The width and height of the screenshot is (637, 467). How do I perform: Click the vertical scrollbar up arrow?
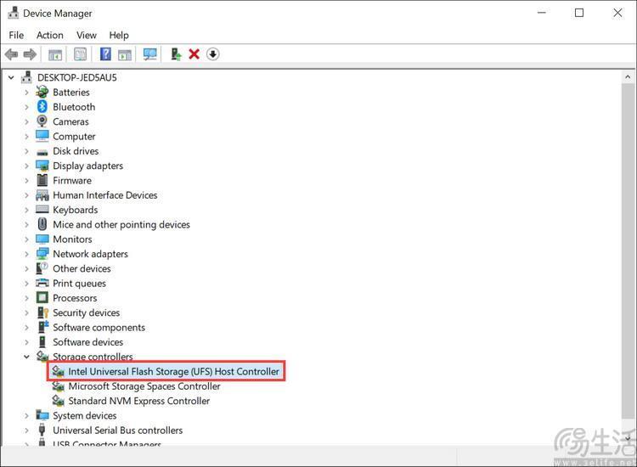[628, 77]
